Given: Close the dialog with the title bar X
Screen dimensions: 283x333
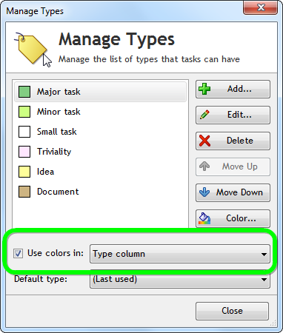Looking at the screenshot, I should [x=261, y=7].
